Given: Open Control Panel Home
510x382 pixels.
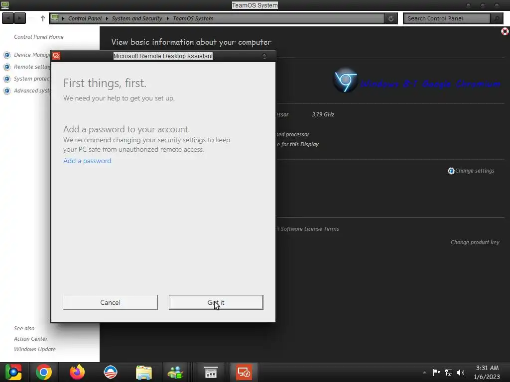Looking at the screenshot, I should pyautogui.click(x=39, y=37).
